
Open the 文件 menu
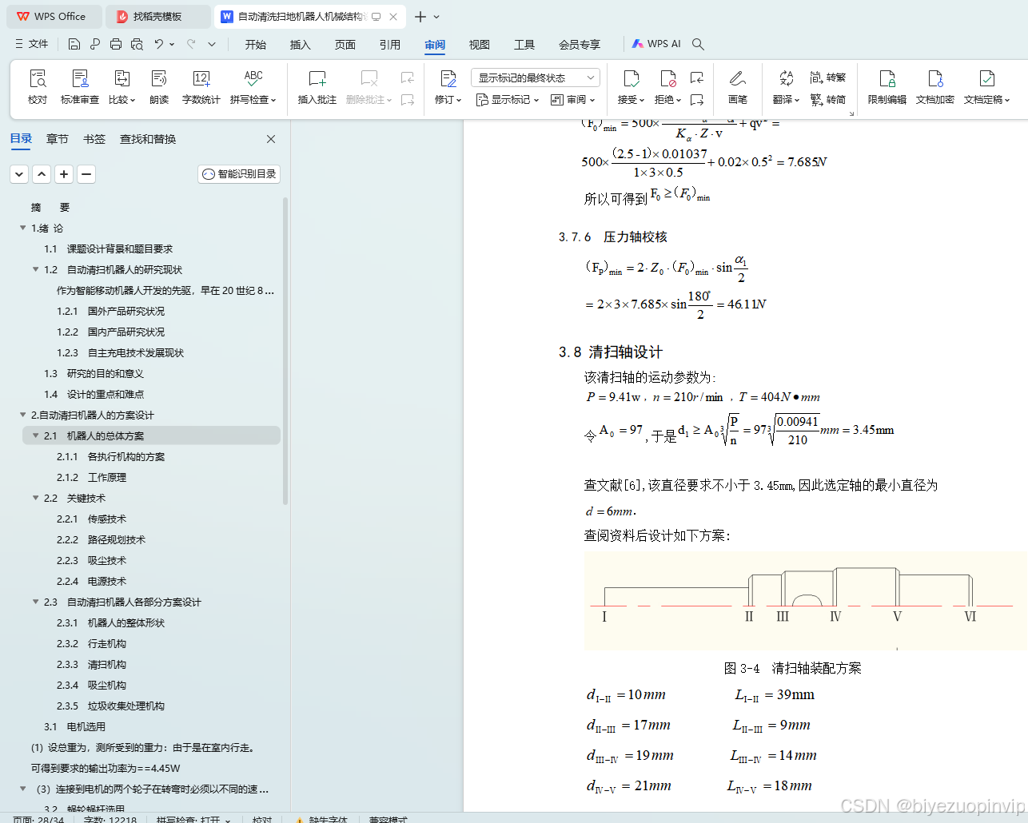(x=32, y=44)
